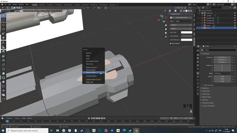237x133 pixels.
Task: Click the Stop Shortcut VUr button
Action: (x=181, y=18)
